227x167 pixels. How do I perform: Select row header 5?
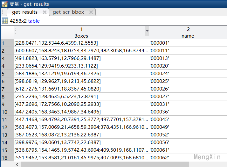click(x=7, y=74)
